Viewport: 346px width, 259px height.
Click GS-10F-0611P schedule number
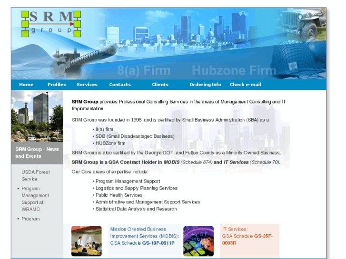158,243
